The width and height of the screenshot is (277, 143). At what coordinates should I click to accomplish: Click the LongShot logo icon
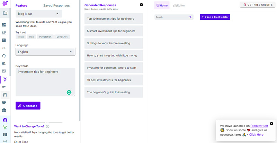[5, 3]
